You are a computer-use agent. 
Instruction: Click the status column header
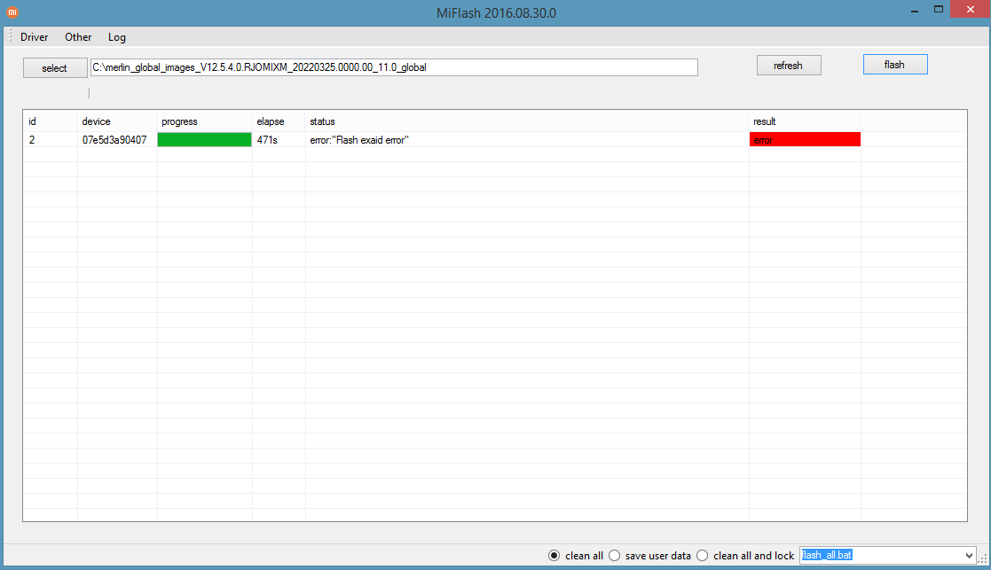(527, 121)
